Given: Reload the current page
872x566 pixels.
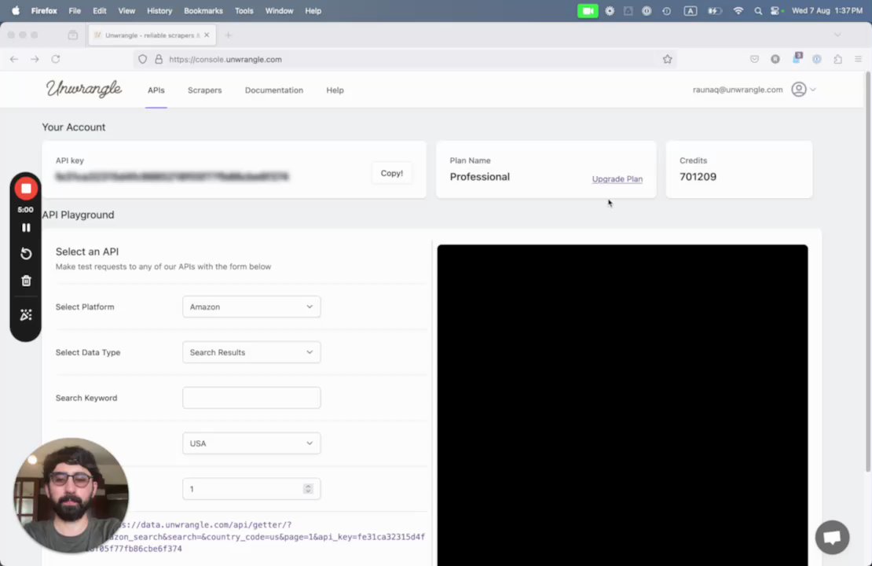Looking at the screenshot, I should click(x=56, y=59).
